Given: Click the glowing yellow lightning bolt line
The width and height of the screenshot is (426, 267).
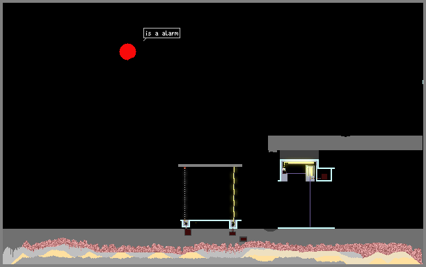Looking at the screenshot, I should pos(234,194).
